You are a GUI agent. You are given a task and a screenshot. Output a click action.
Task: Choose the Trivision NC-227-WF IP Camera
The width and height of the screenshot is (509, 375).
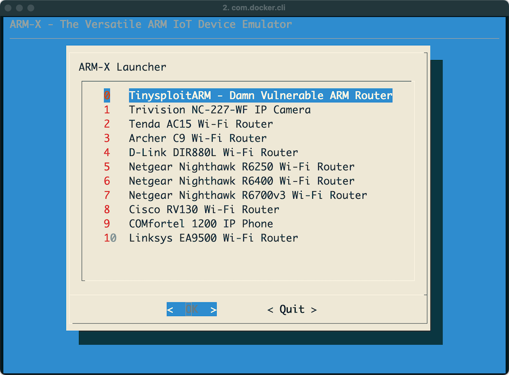(220, 110)
